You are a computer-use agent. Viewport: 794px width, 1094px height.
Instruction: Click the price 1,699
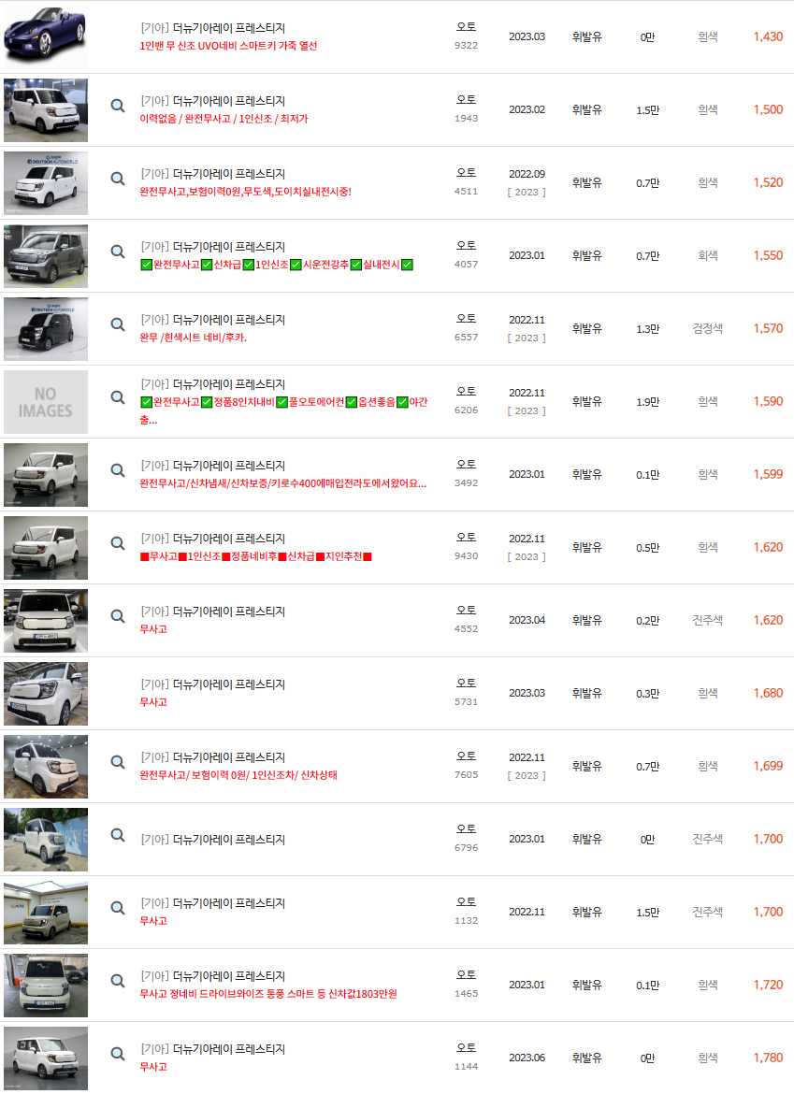click(x=768, y=766)
